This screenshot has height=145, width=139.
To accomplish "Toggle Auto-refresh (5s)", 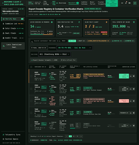I will 68,60.
